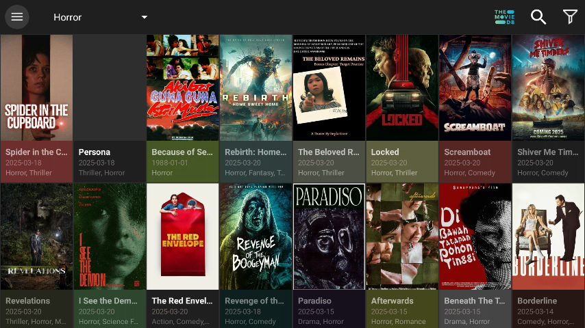Click The Movie DB logo icon
This screenshot has width=585, height=328.
tap(504, 17)
